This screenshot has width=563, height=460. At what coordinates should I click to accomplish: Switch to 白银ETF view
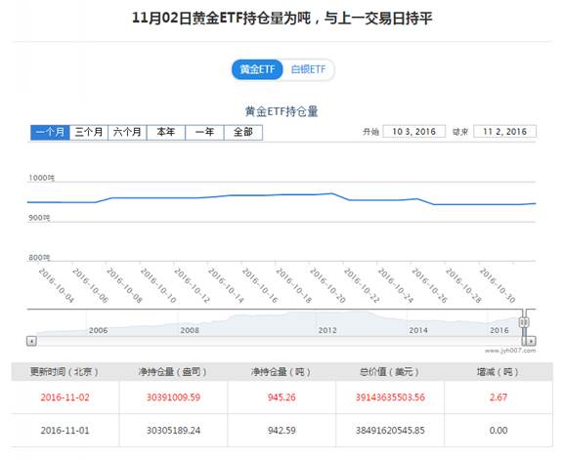pyautogui.click(x=308, y=69)
